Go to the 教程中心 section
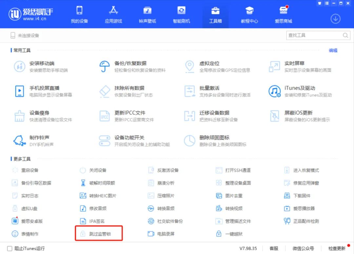 pos(249,15)
